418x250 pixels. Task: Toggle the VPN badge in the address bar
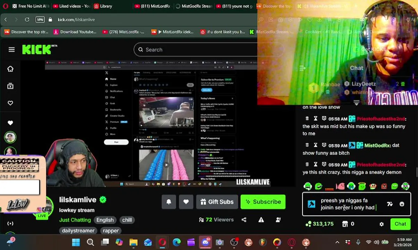point(40,20)
